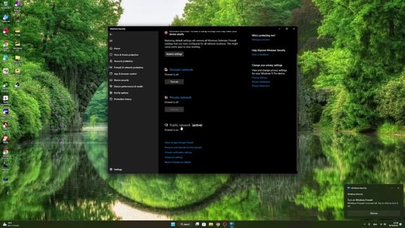Open the Task View icon on the taskbar
Screen dimensions: 405x228
coord(197,224)
